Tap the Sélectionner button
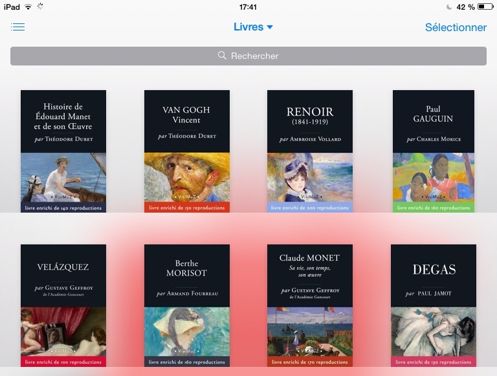 [x=456, y=27]
